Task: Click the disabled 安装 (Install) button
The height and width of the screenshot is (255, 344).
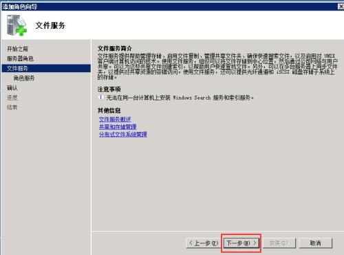Action: point(279,243)
